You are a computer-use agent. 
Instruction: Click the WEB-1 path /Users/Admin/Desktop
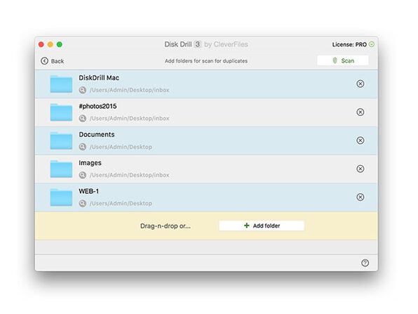[x=121, y=204]
